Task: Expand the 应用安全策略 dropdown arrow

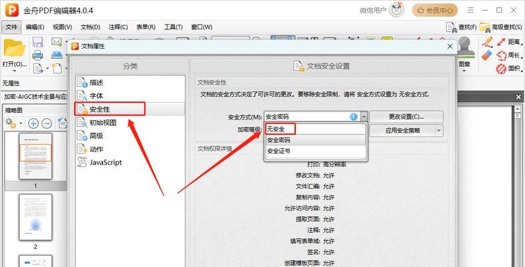Action: [439, 130]
